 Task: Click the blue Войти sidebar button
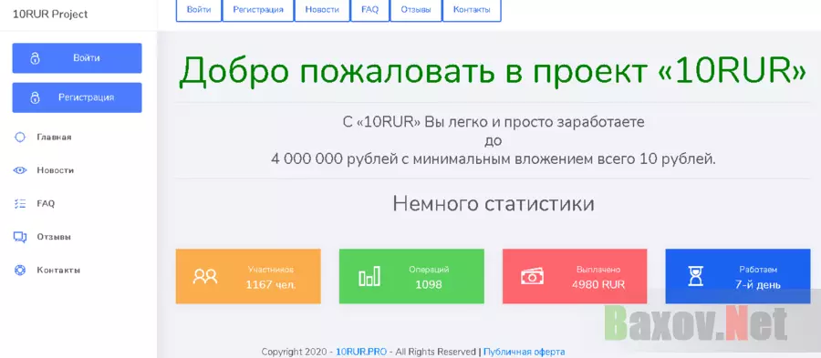tap(77, 58)
